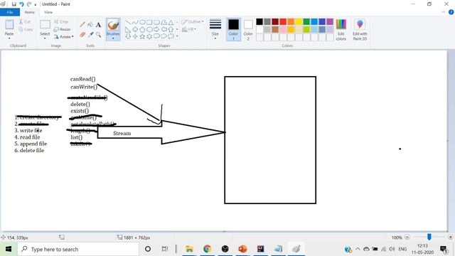Open the shape Outline dropdown
The height and width of the screenshot is (256, 455).
click(192, 22)
